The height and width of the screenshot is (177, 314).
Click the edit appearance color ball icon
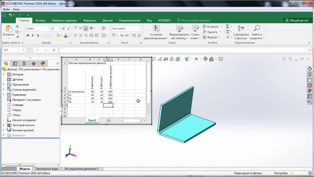point(205,59)
